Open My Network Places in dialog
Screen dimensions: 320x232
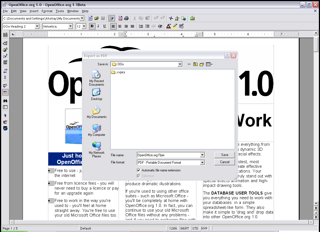point(97,150)
